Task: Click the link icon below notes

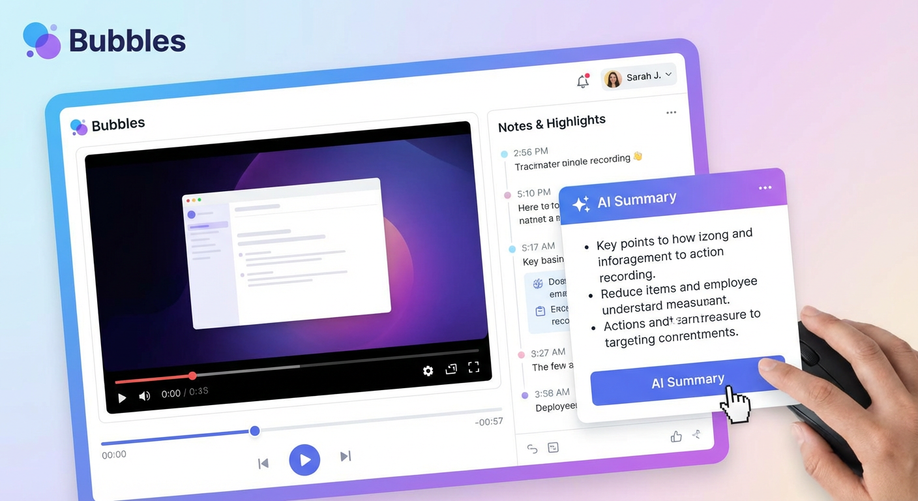Action: pos(532,448)
